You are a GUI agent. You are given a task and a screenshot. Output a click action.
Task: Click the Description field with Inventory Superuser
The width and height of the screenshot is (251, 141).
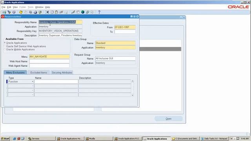60,35
